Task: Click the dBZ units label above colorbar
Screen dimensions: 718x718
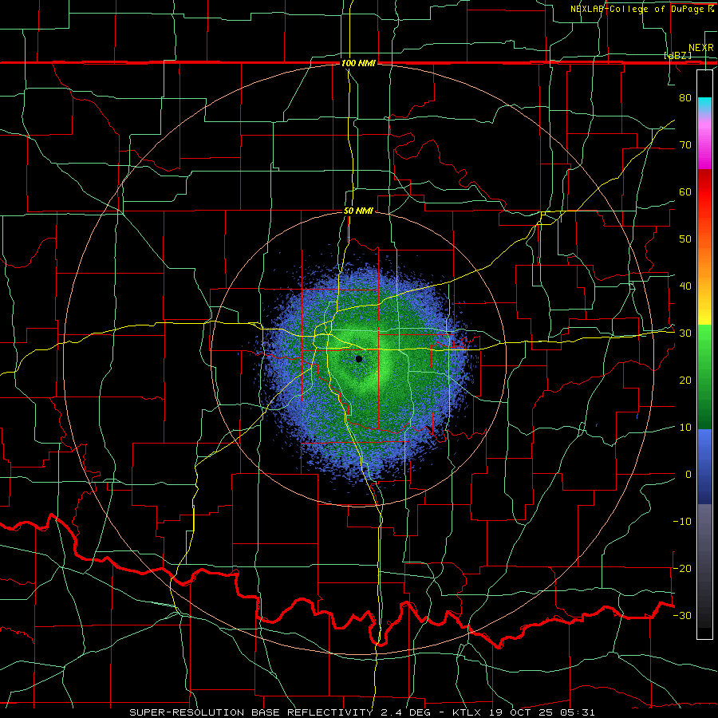Action: (x=677, y=55)
